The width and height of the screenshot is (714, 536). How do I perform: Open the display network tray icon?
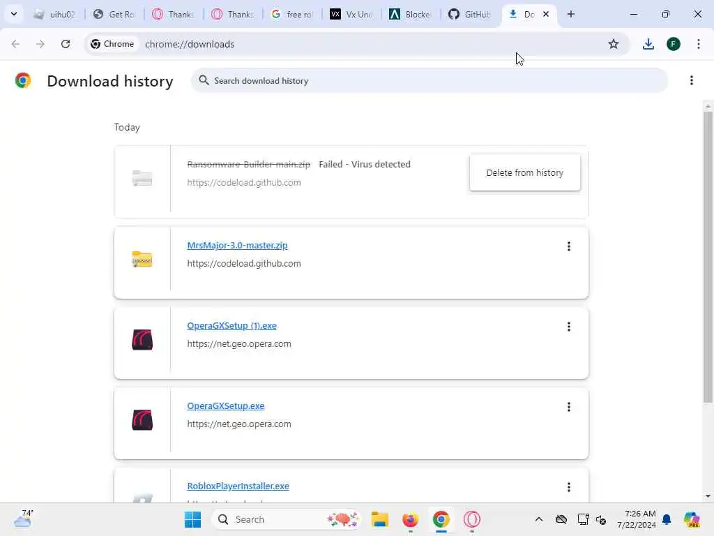click(583, 519)
